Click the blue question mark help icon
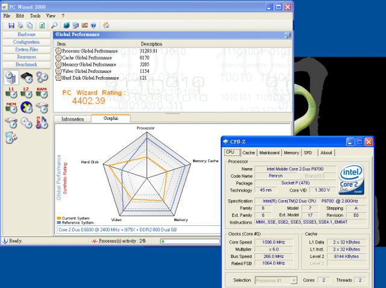The height and width of the screenshot is (288, 386). 93,25
